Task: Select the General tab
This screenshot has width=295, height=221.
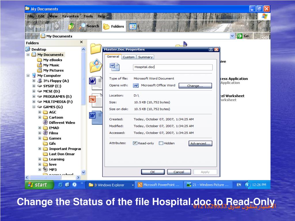Action: point(113,57)
